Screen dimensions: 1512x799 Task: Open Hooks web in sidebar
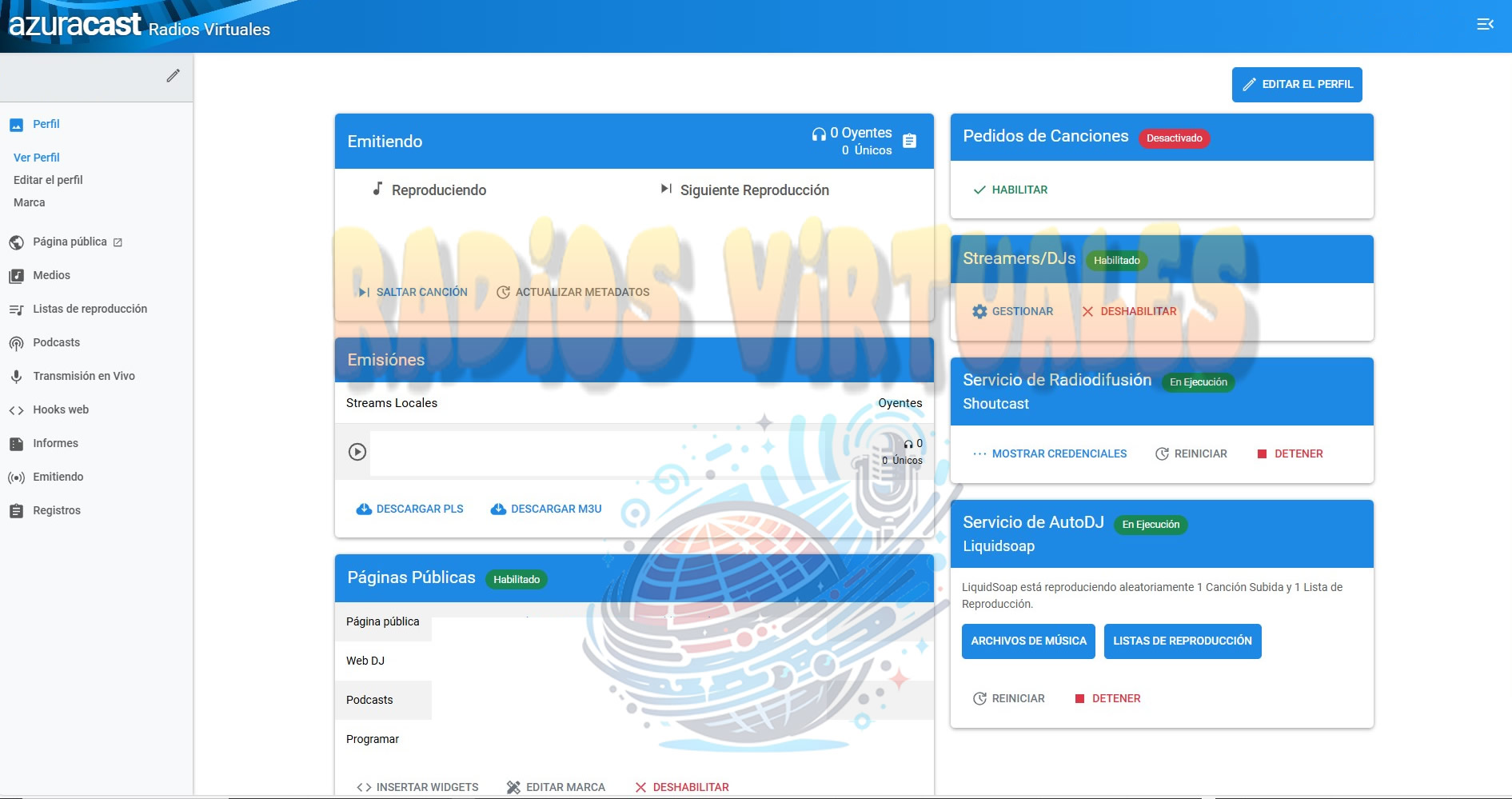tap(60, 409)
